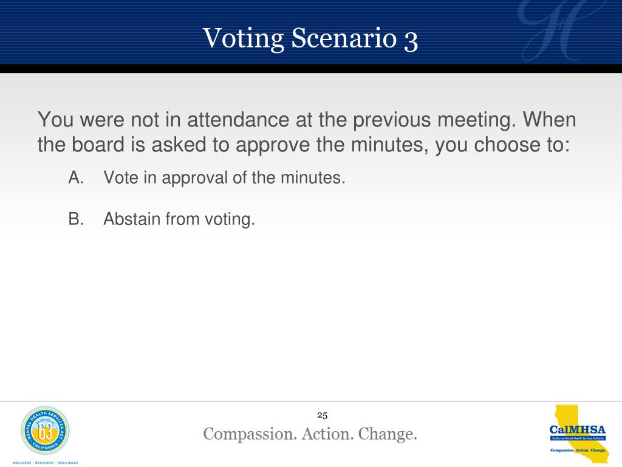Click the "Voting Scenario 3" slide title
The image size is (622, 467).
click(310, 38)
